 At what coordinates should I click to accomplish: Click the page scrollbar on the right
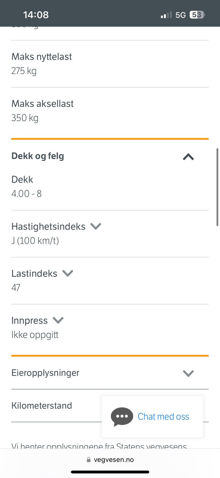pyautogui.click(x=218, y=187)
